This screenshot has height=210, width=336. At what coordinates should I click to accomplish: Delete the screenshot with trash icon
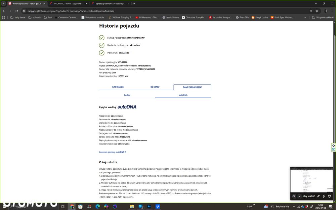pyautogui.click(x=329, y=196)
